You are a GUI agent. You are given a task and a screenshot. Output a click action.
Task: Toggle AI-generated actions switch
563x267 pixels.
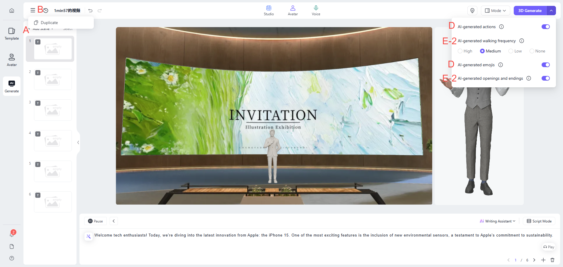coord(545,27)
